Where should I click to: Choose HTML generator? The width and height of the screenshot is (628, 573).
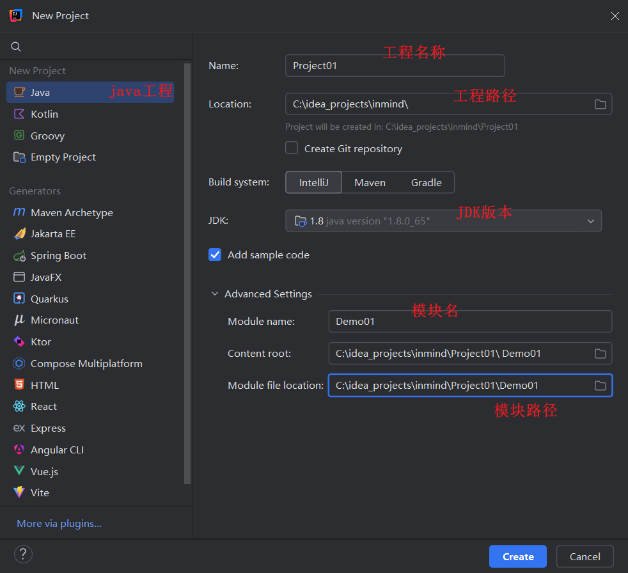pos(91,385)
